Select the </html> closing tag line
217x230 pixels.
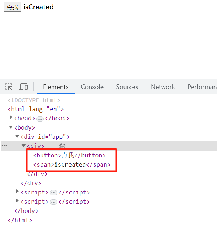click(20, 220)
